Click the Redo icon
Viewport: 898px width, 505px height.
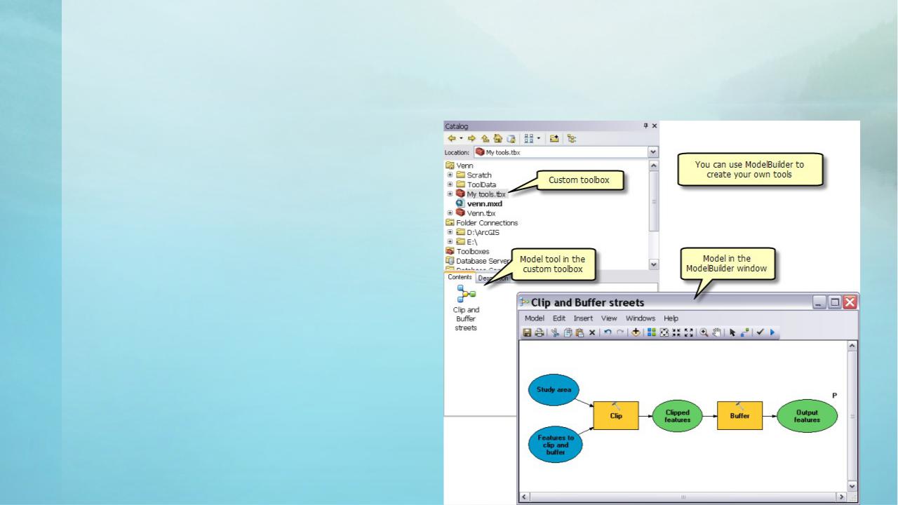pyautogui.click(x=620, y=332)
